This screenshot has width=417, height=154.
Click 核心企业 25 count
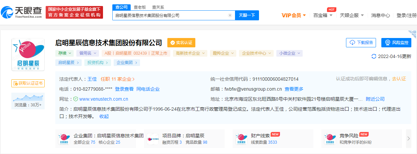[109, 142]
